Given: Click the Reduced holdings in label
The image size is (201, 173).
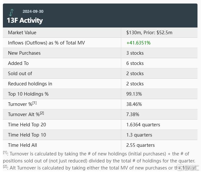Looking at the screenshot, I should (30, 84).
